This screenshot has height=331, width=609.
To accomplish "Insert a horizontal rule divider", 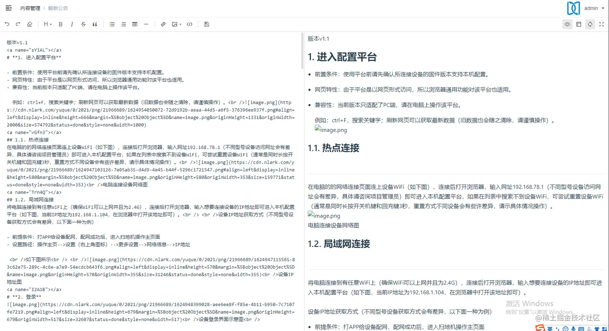I will (146, 24).
